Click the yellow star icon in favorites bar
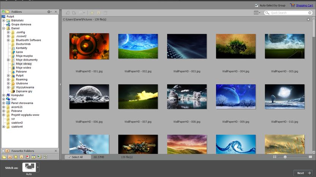The width and height of the screenshot is (316, 177). (16, 157)
